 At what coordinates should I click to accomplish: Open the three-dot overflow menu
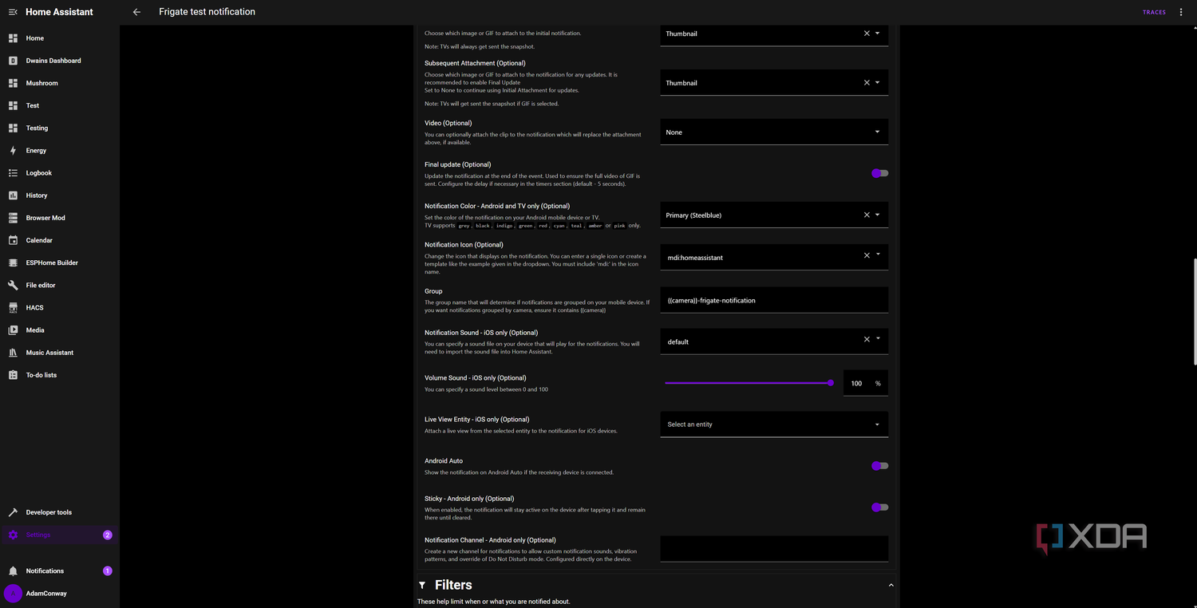(1181, 12)
